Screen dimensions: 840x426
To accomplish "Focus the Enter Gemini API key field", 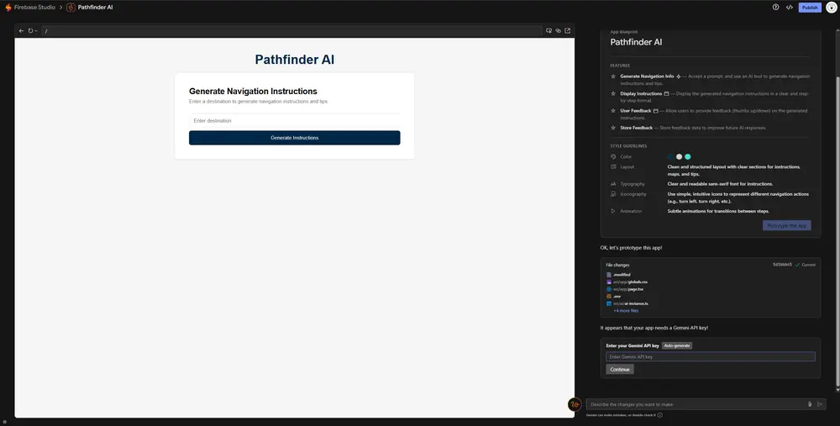I will 710,357.
